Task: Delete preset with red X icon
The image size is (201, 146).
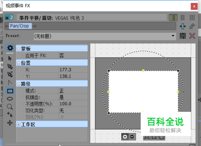Action: (x=192, y=36)
